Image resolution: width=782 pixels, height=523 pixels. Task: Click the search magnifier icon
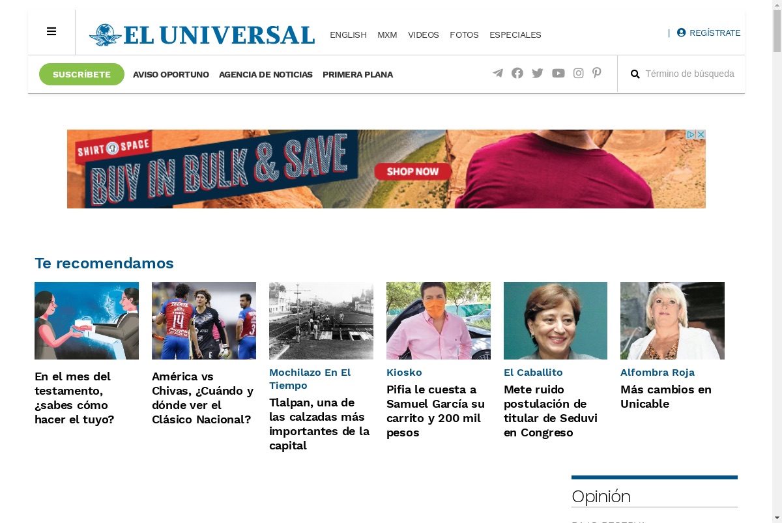tap(635, 74)
